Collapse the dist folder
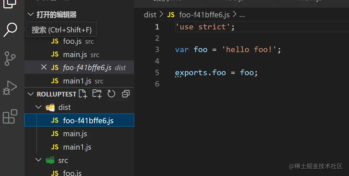The width and height of the screenshot is (349, 176). [x=39, y=107]
